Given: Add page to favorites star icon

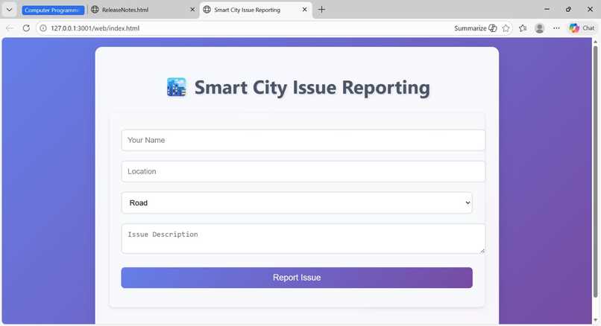Looking at the screenshot, I should [506, 28].
